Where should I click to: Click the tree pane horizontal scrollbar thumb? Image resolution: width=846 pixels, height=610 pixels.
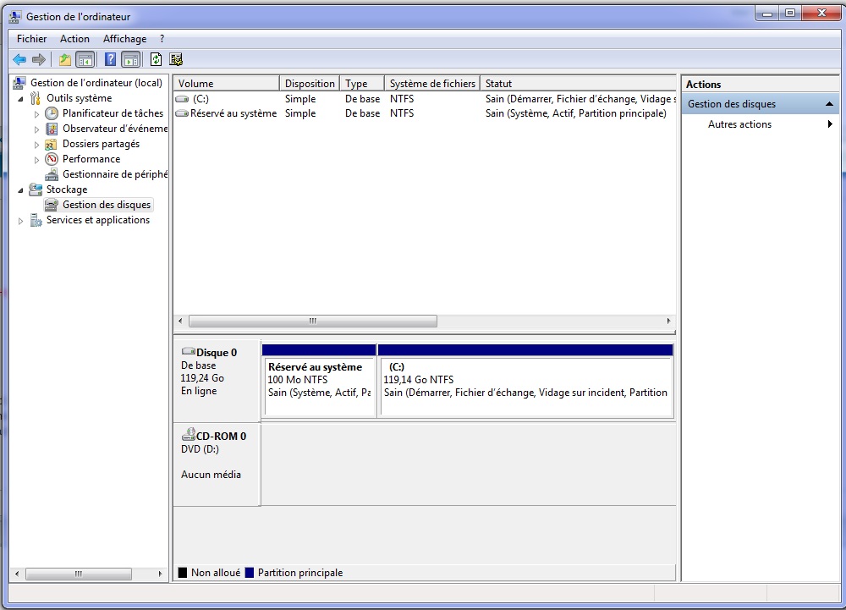point(79,574)
